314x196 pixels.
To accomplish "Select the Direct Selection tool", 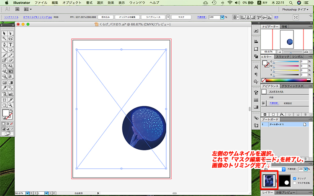I will (10, 33).
